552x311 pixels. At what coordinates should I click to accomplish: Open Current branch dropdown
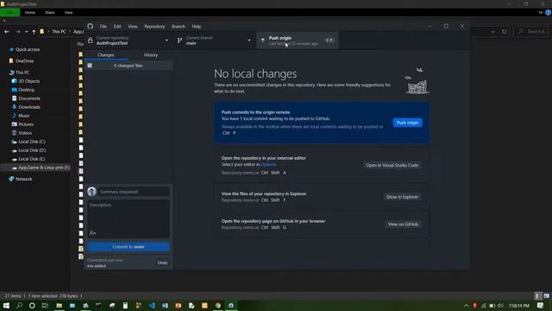[215, 41]
